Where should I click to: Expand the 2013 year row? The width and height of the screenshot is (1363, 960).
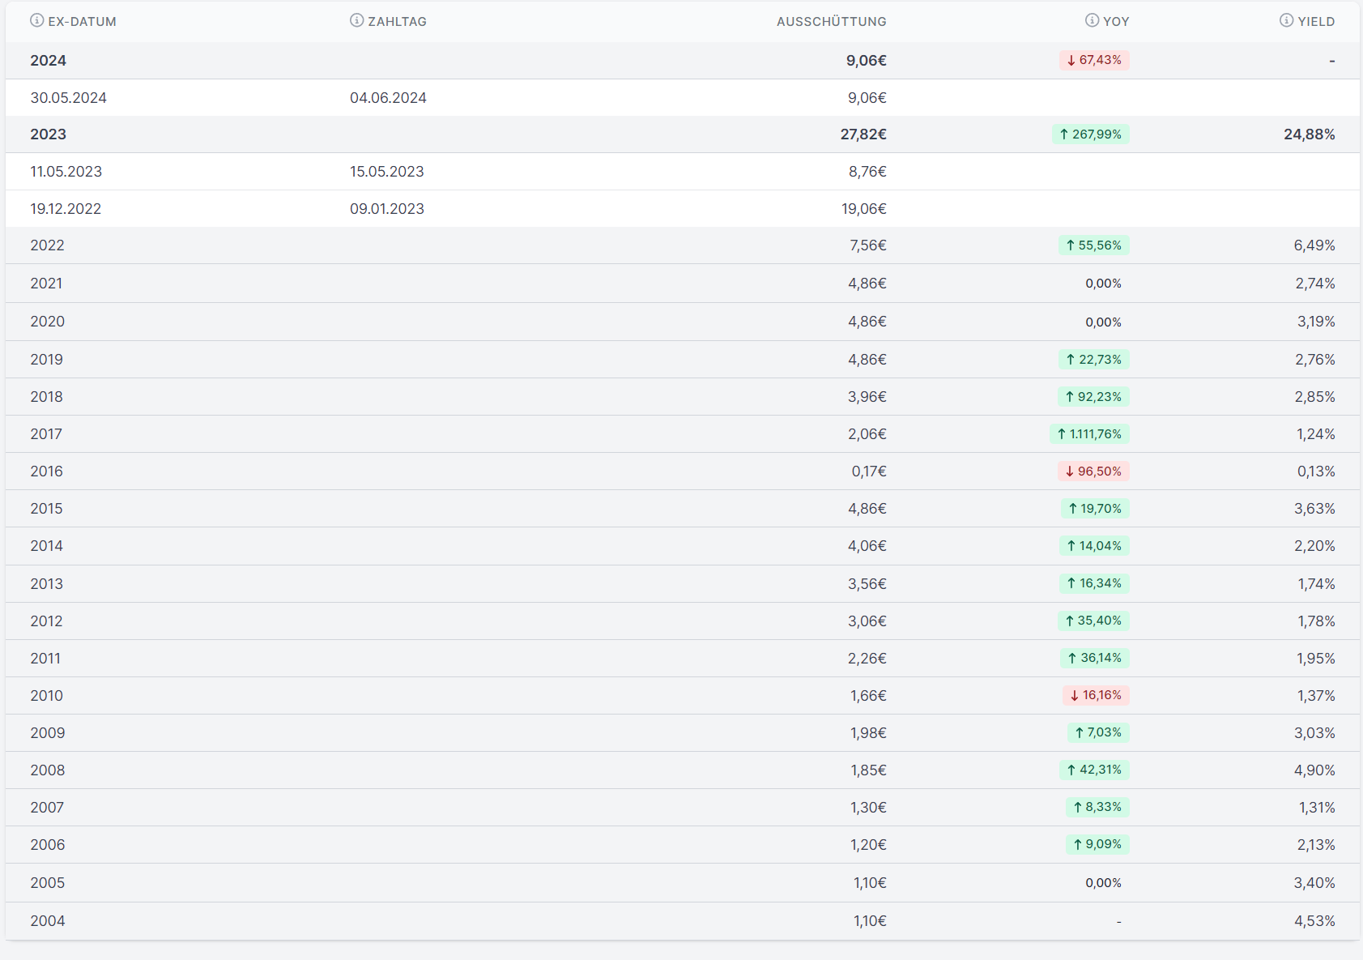coord(682,584)
